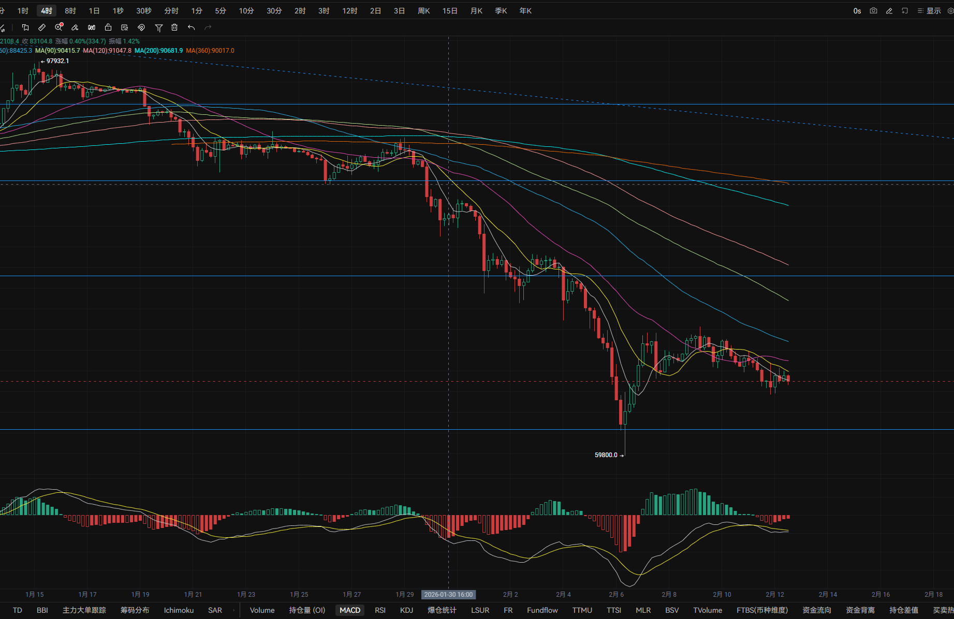Click the 筹码分布 chip distribution button

tap(135, 610)
